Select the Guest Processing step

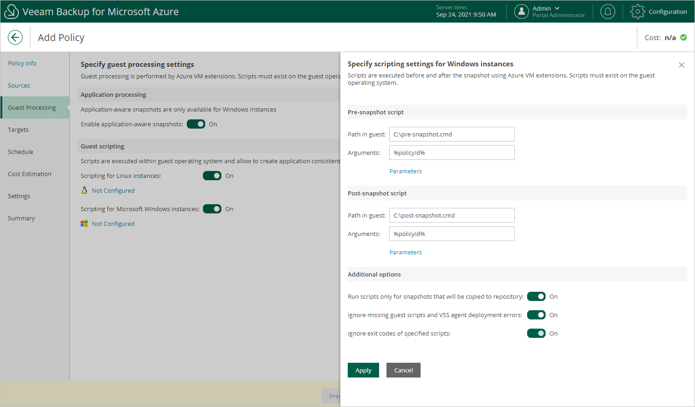coord(35,107)
